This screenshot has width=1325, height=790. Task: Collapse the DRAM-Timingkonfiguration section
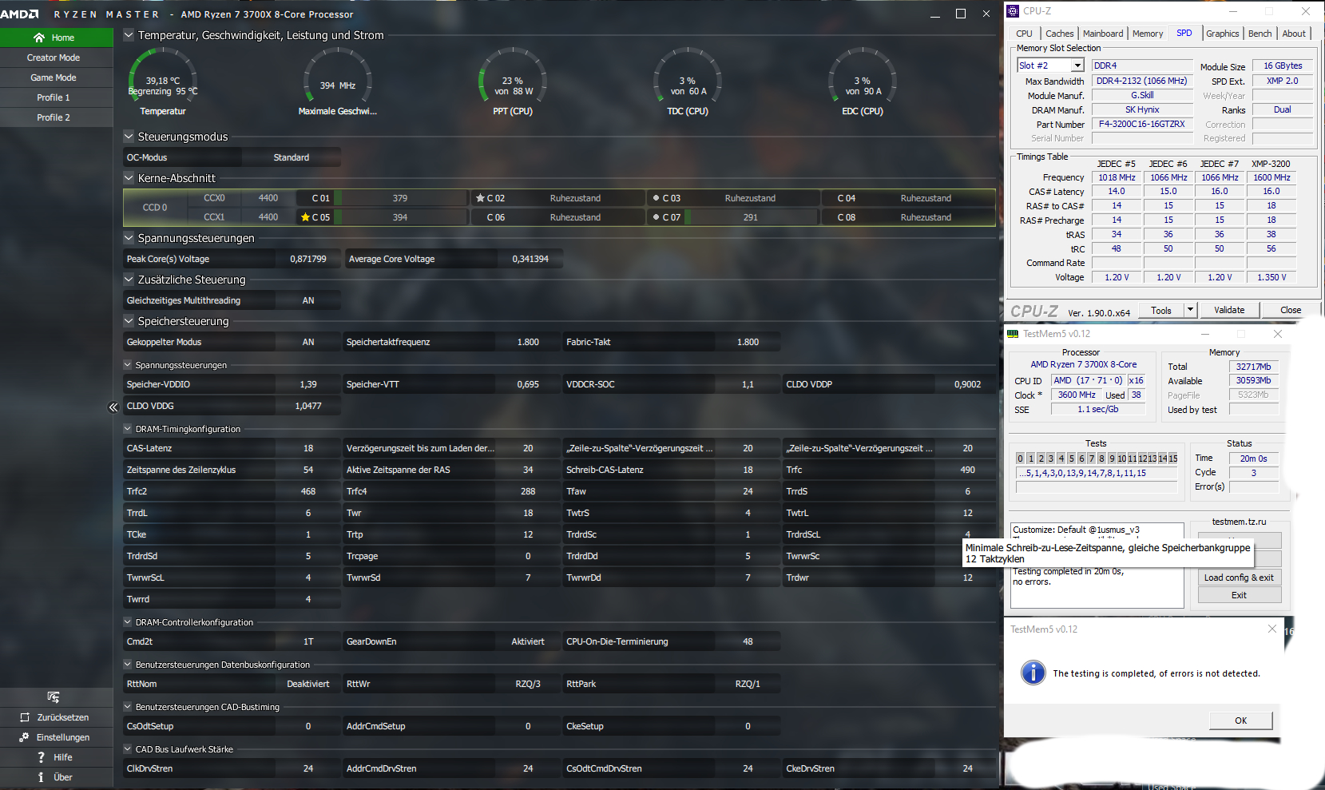pyautogui.click(x=128, y=429)
